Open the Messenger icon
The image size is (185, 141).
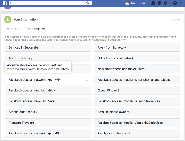click(x=160, y=3)
